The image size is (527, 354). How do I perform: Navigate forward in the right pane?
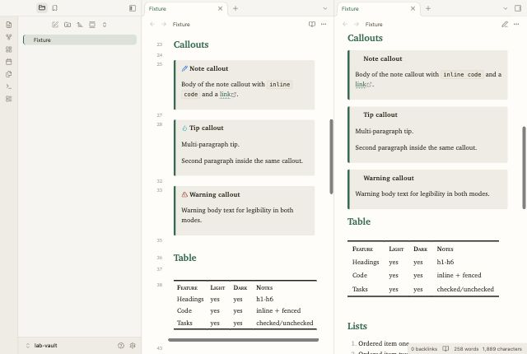click(x=357, y=24)
